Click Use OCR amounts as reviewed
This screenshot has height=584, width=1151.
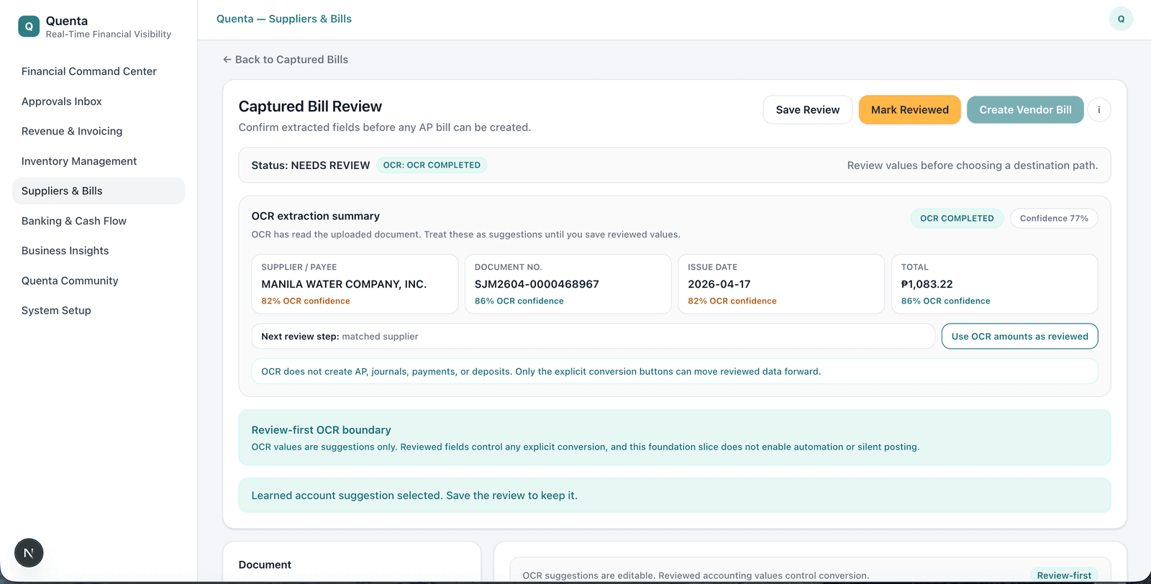click(1019, 337)
